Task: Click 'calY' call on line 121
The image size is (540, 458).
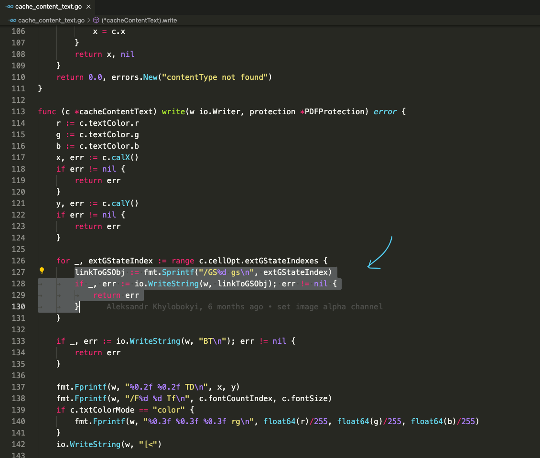Action: click(120, 203)
